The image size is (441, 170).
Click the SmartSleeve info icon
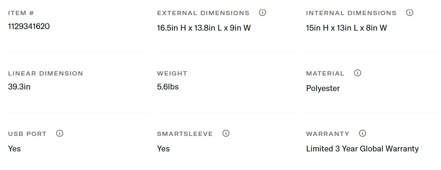226,134
